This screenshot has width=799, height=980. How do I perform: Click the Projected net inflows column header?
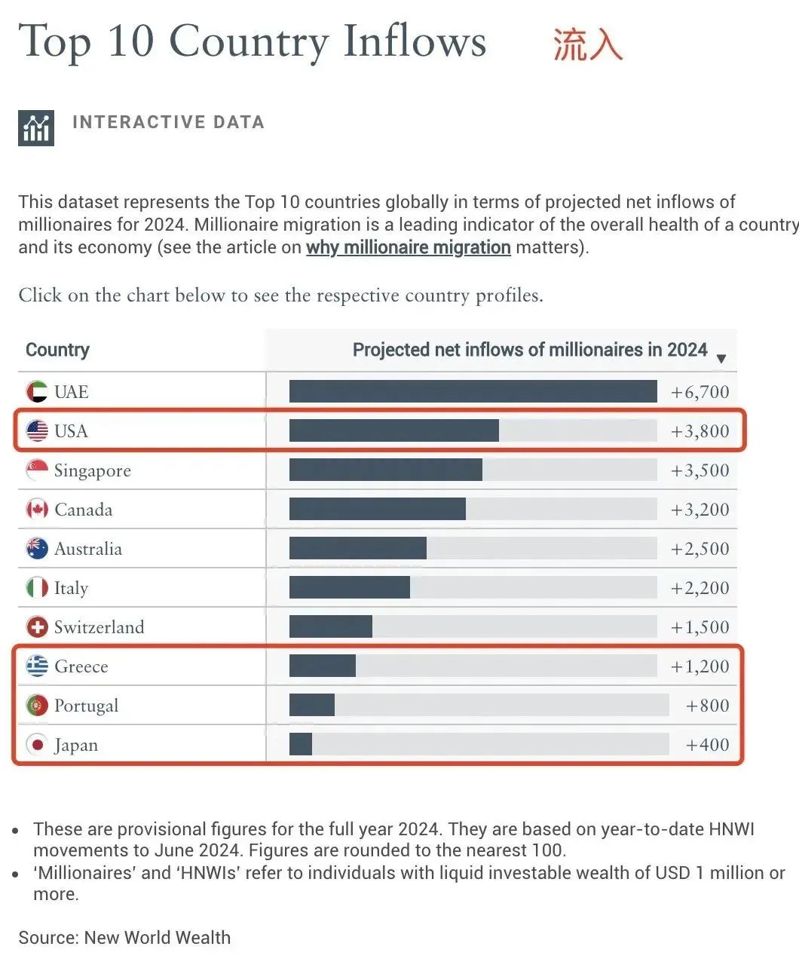pos(530,350)
